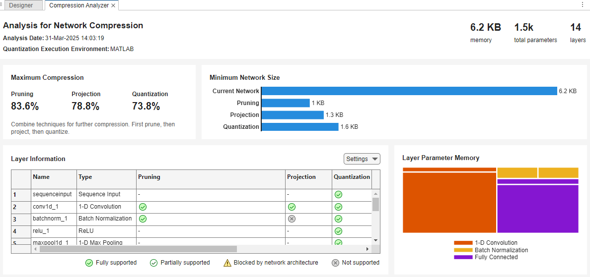Click sequenceinput quantization checkmark icon

tap(338, 195)
